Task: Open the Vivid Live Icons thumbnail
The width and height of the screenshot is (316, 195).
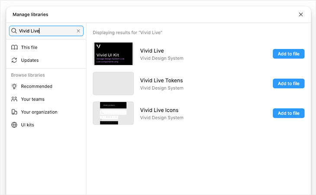Action: 113,113
